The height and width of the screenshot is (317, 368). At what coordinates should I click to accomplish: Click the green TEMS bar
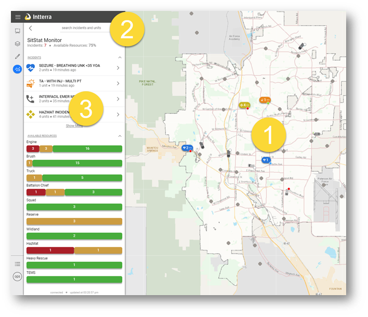(x=74, y=280)
